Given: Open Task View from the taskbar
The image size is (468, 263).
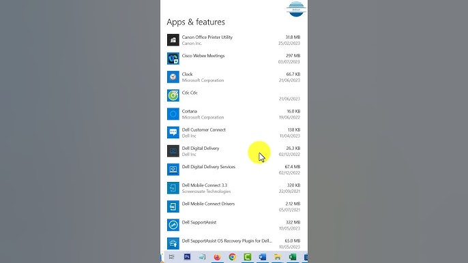Looking at the screenshot, I should 172,257.
